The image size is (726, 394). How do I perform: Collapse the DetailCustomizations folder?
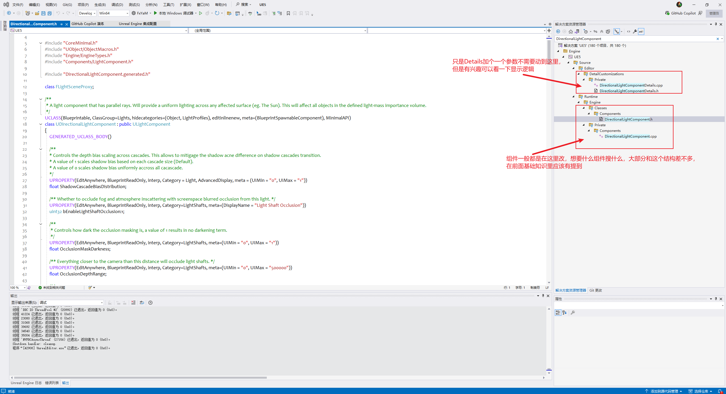point(579,74)
